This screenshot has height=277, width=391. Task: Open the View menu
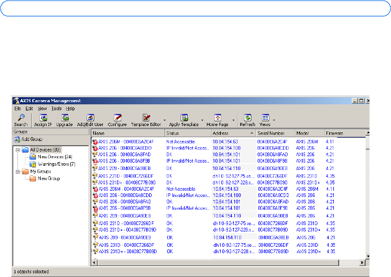(42, 109)
